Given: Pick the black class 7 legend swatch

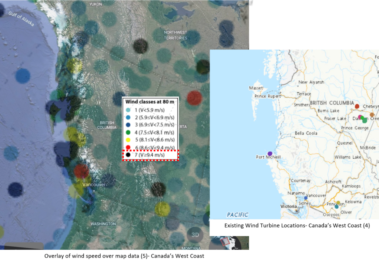Looking at the screenshot, I should (x=128, y=155).
